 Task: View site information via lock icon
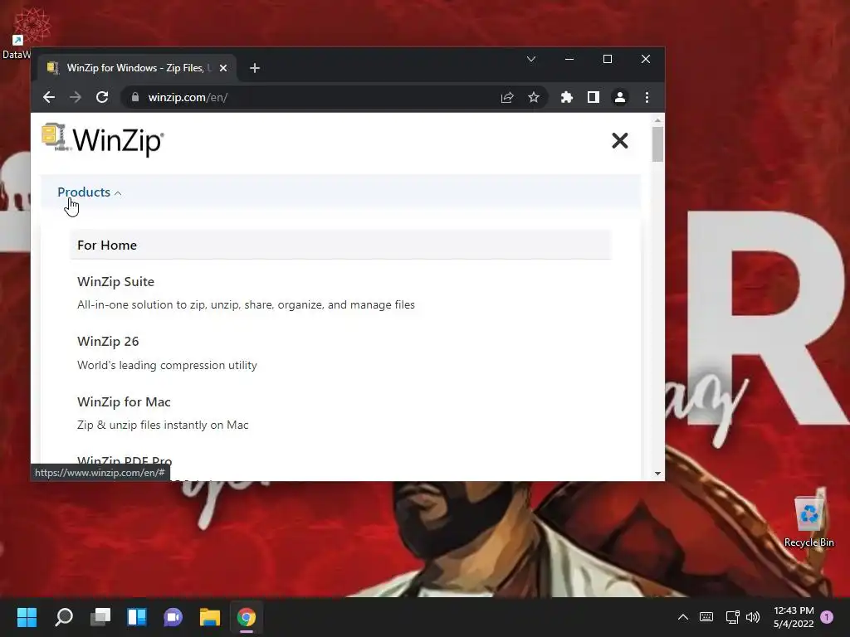point(135,98)
